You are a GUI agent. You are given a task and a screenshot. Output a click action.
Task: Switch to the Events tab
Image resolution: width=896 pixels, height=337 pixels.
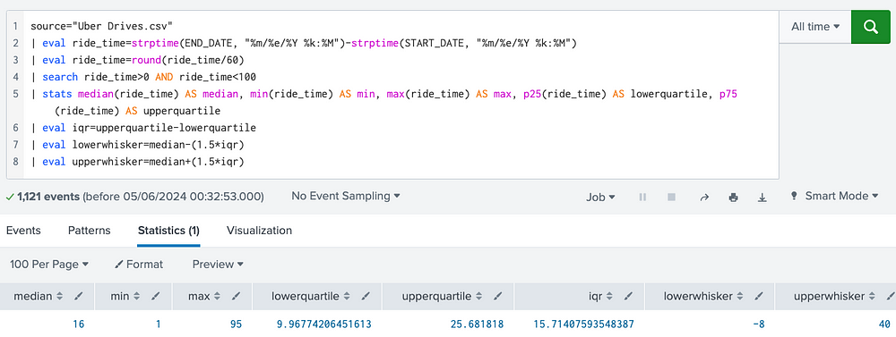tap(23, 231)
